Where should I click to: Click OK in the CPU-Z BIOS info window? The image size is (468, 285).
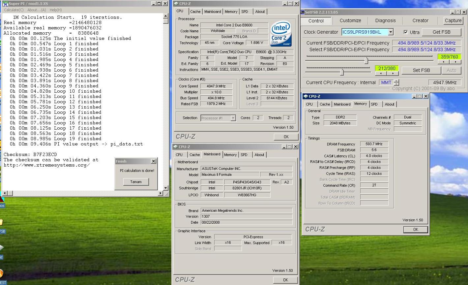(x=285, y=280)
